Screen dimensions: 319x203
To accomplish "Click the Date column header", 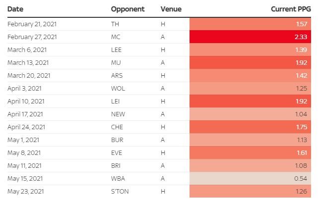I will point(15,9).
